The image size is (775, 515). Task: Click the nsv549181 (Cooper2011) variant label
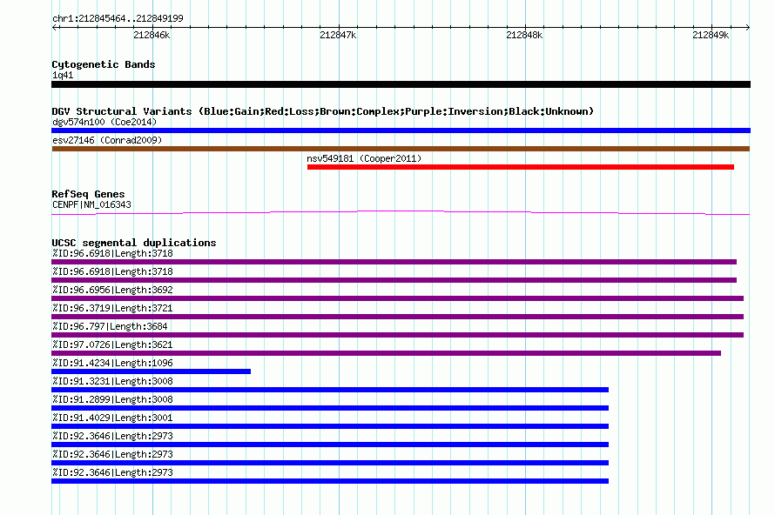pos(364,158)
